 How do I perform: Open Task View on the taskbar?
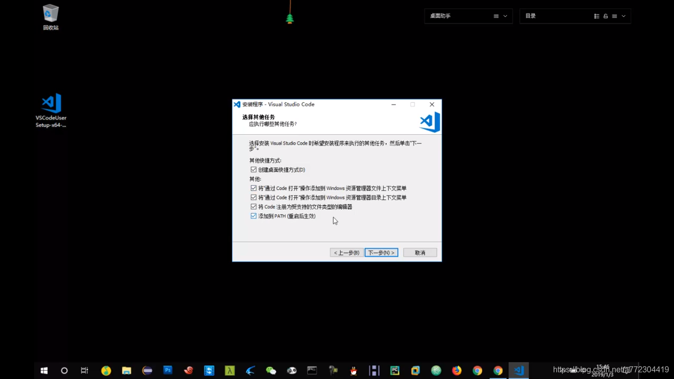point(84,371)
